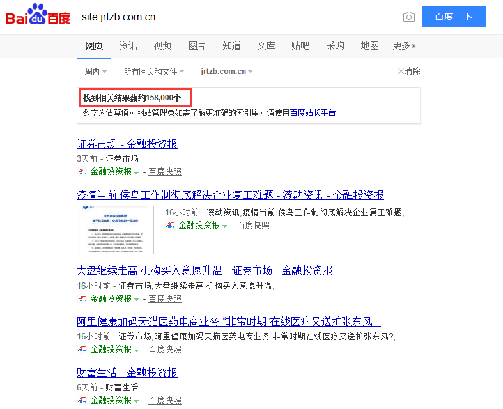
Task: Open the jrtzb.com.cn site filter dropdown
Action: pyautogui.click(x=227, y=72)
